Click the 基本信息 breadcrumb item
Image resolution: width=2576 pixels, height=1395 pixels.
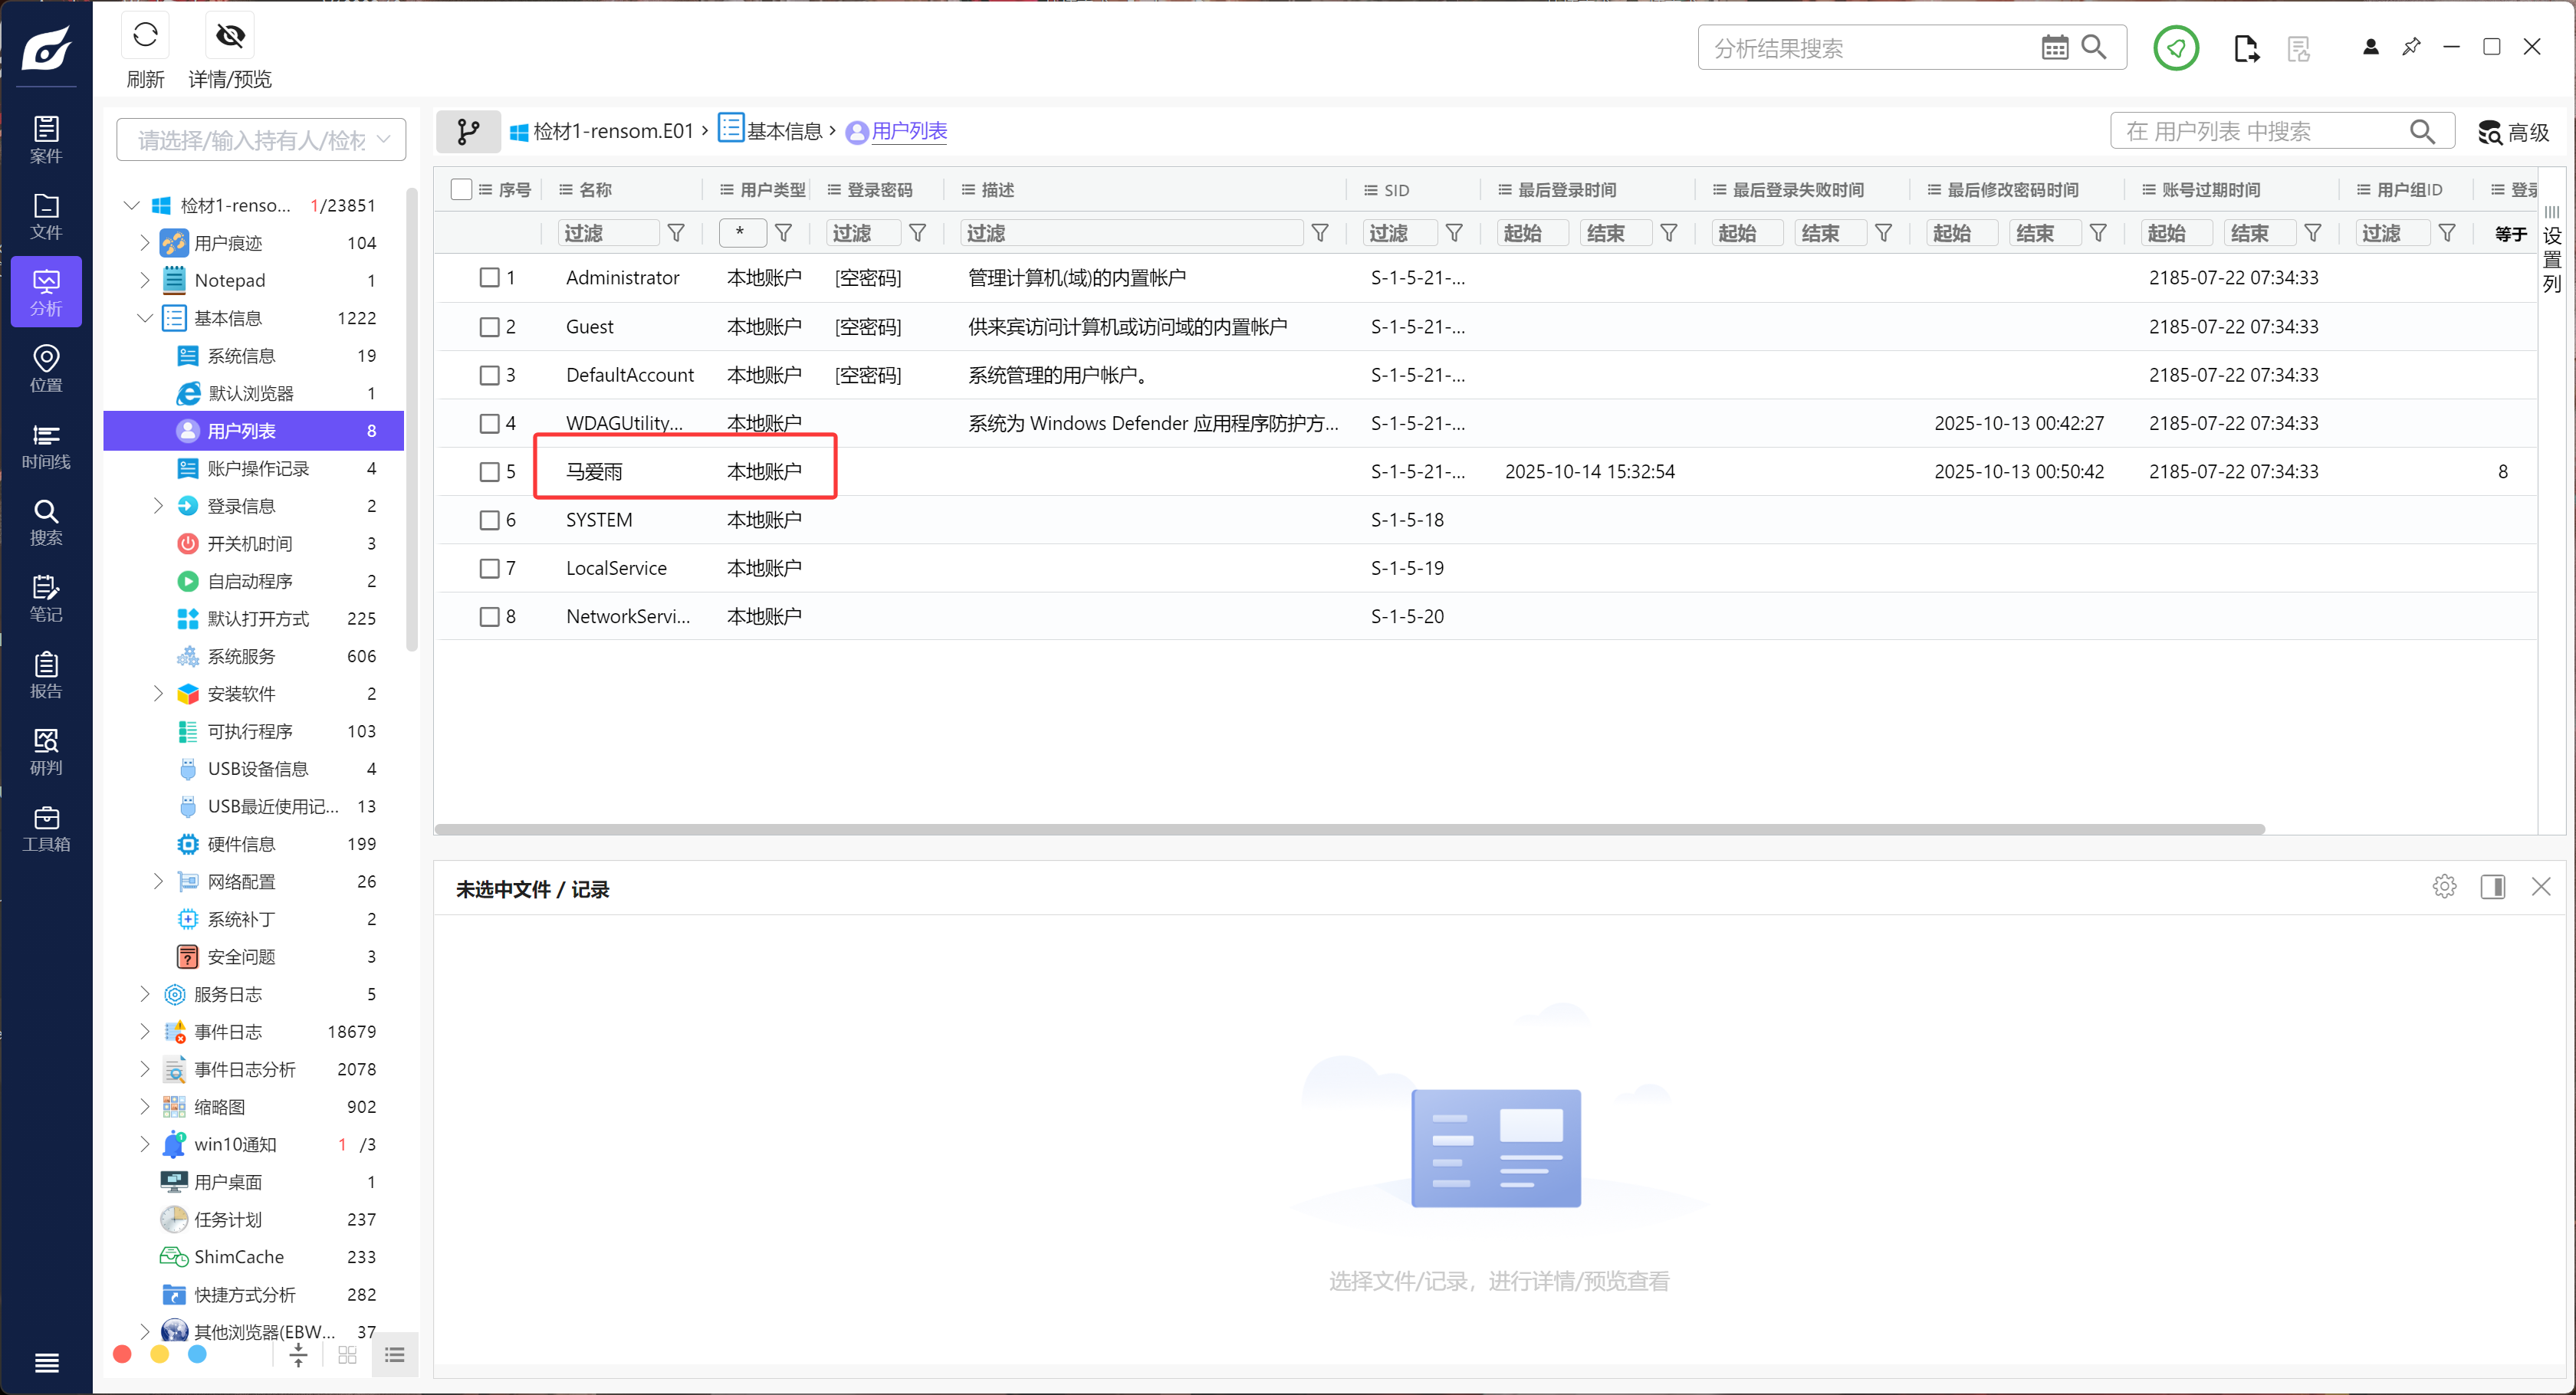[783, 131]
